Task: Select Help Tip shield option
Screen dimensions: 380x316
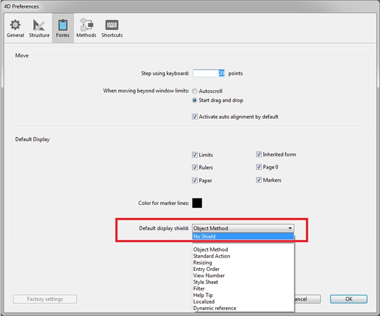Action: click(203, 296)
